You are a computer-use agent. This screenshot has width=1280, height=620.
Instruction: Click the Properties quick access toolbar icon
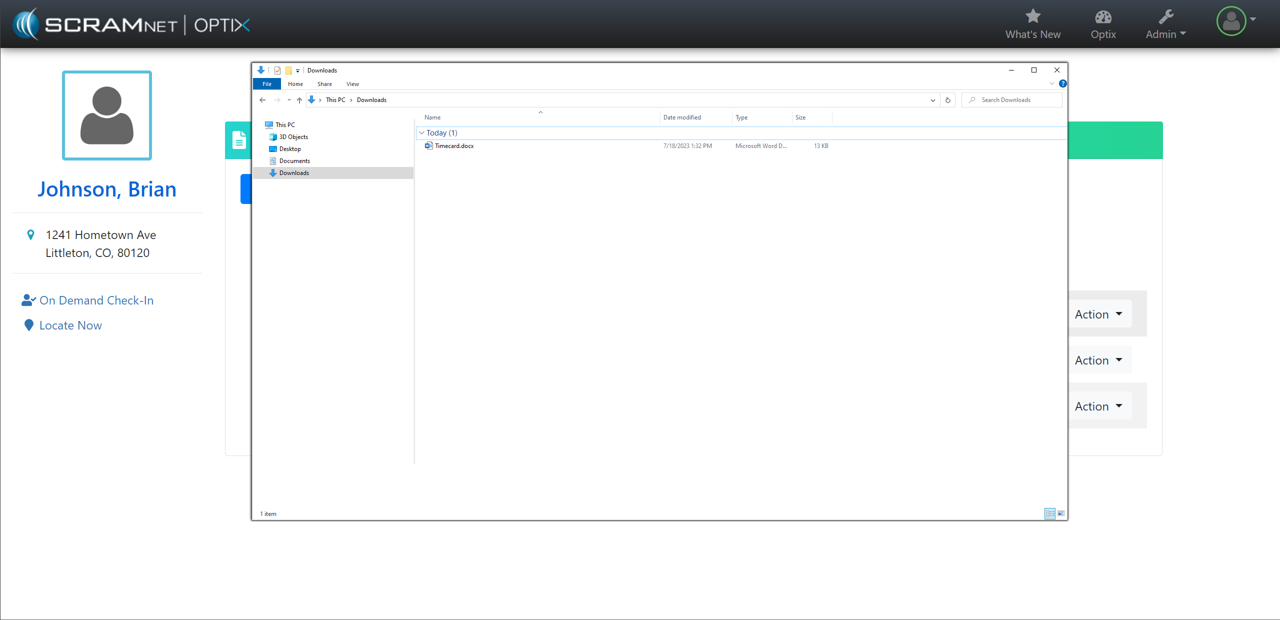[277, 70]
